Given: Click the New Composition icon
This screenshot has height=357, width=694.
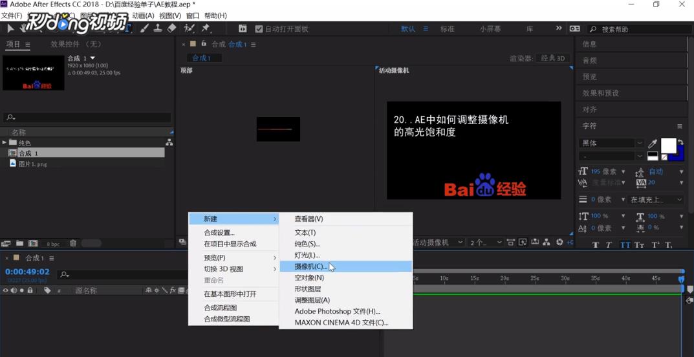Looking at the screenshot, I should click(33, 243).
